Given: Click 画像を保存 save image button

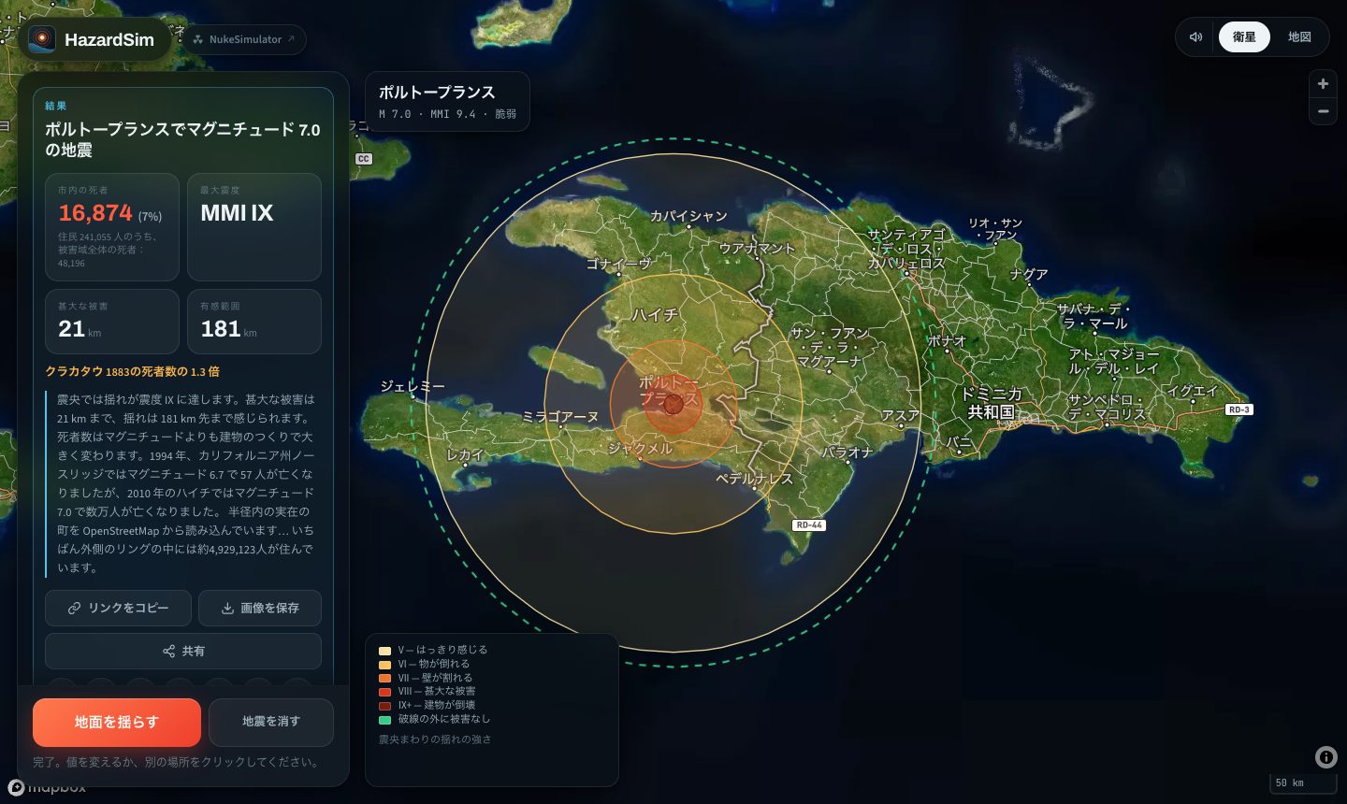Looking at the screenshot, I should tap(260, 608).
